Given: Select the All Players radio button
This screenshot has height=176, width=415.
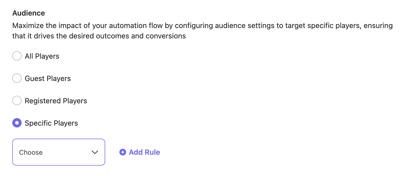Looking at the screenshot, I should 17,56.
